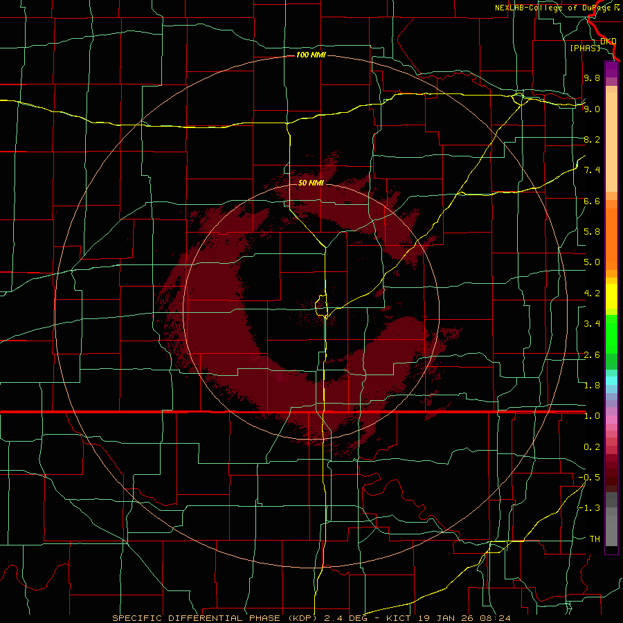This screenshot has height=623, width=623.
Task: Click the 4.2 legend value
Action: (x=592, y=294)
